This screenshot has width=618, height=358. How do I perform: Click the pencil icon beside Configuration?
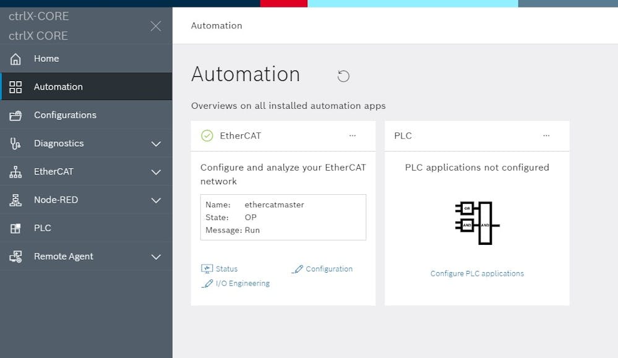pyautogui.click(x=297, y=269)
